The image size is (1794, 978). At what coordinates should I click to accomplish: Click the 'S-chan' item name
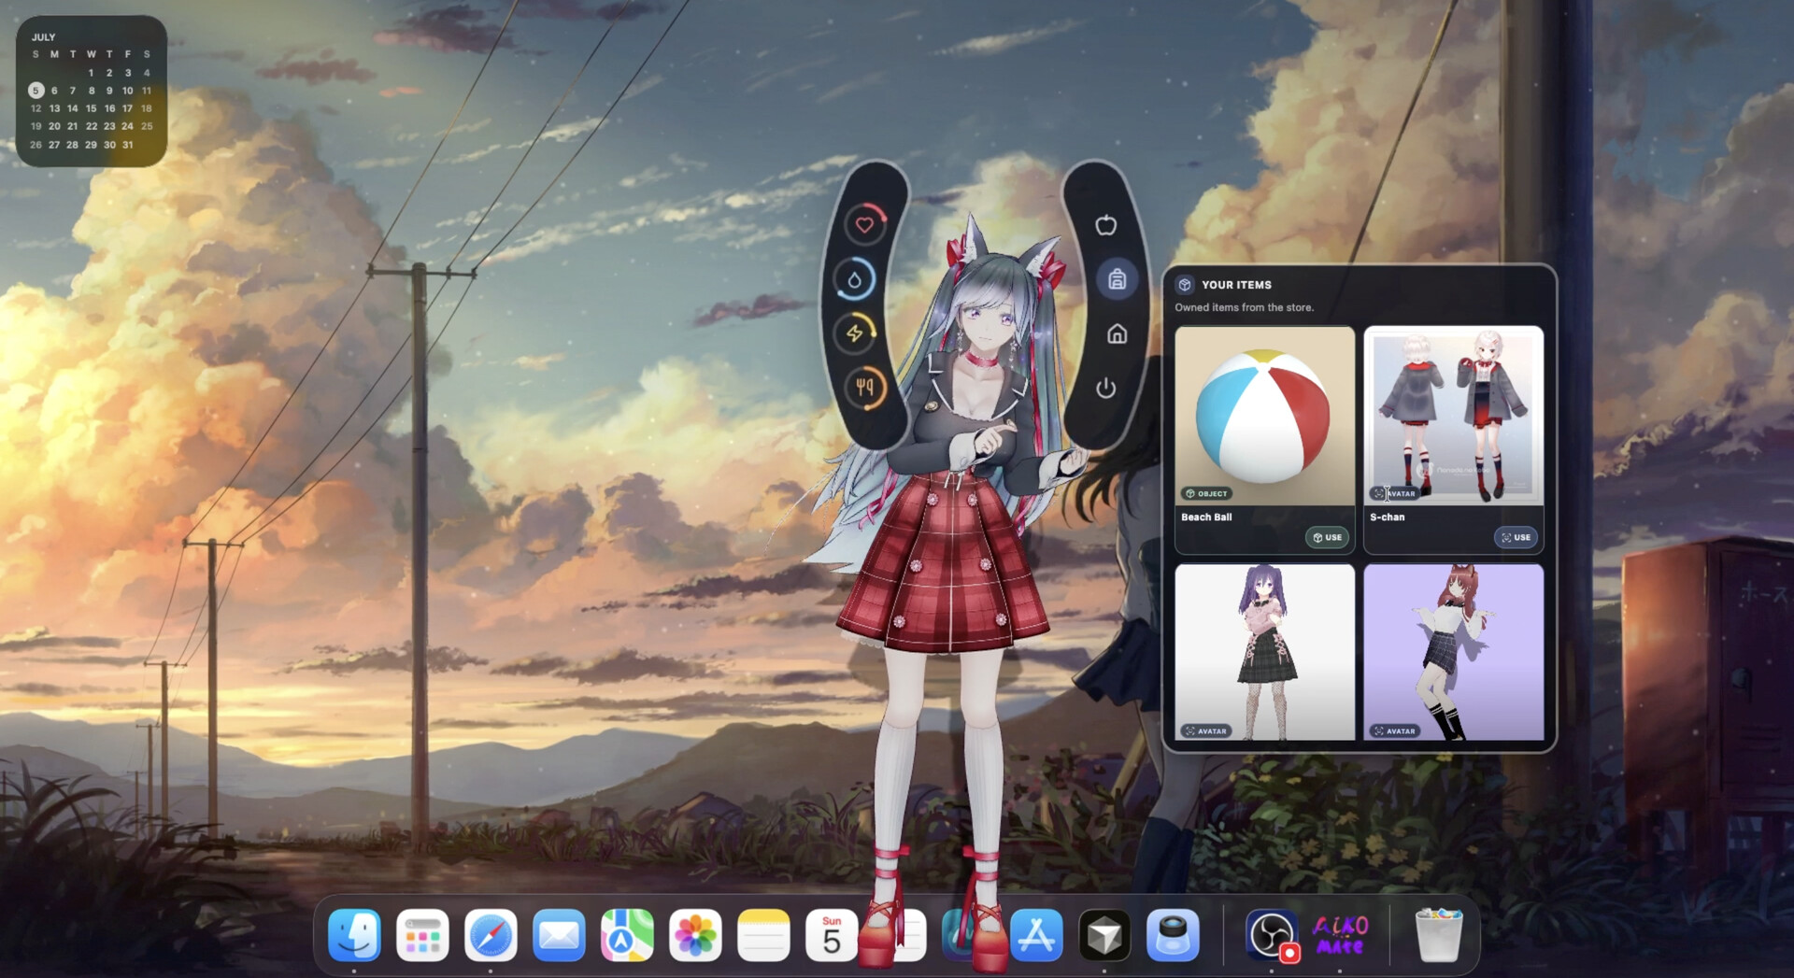click(x=1387, y=517)
